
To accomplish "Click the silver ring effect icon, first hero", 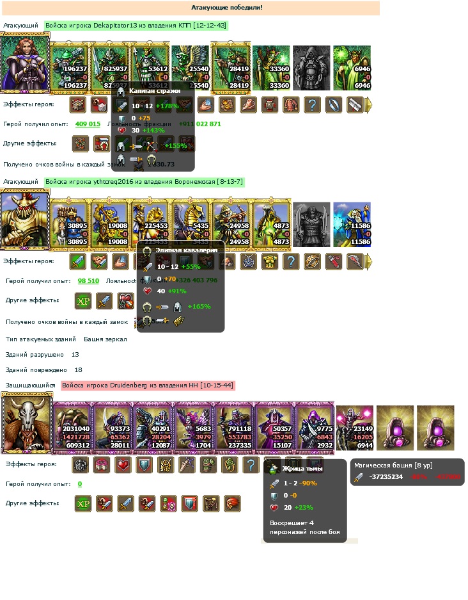I will point(333,105).
